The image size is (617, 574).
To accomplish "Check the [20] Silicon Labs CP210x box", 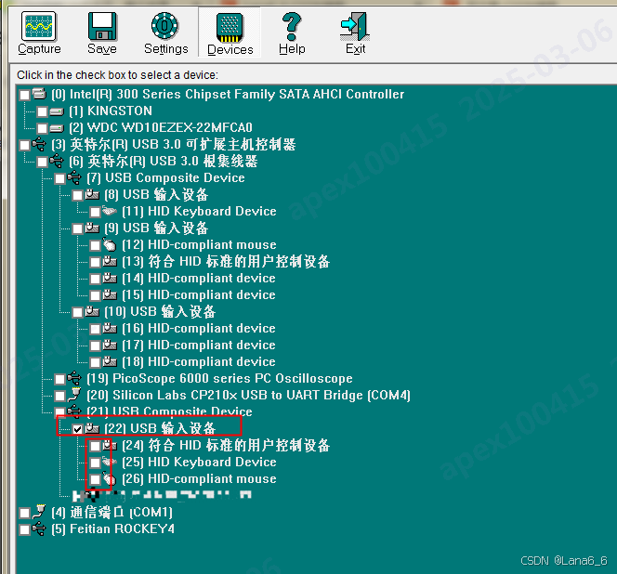I will [x=59, y=396].
